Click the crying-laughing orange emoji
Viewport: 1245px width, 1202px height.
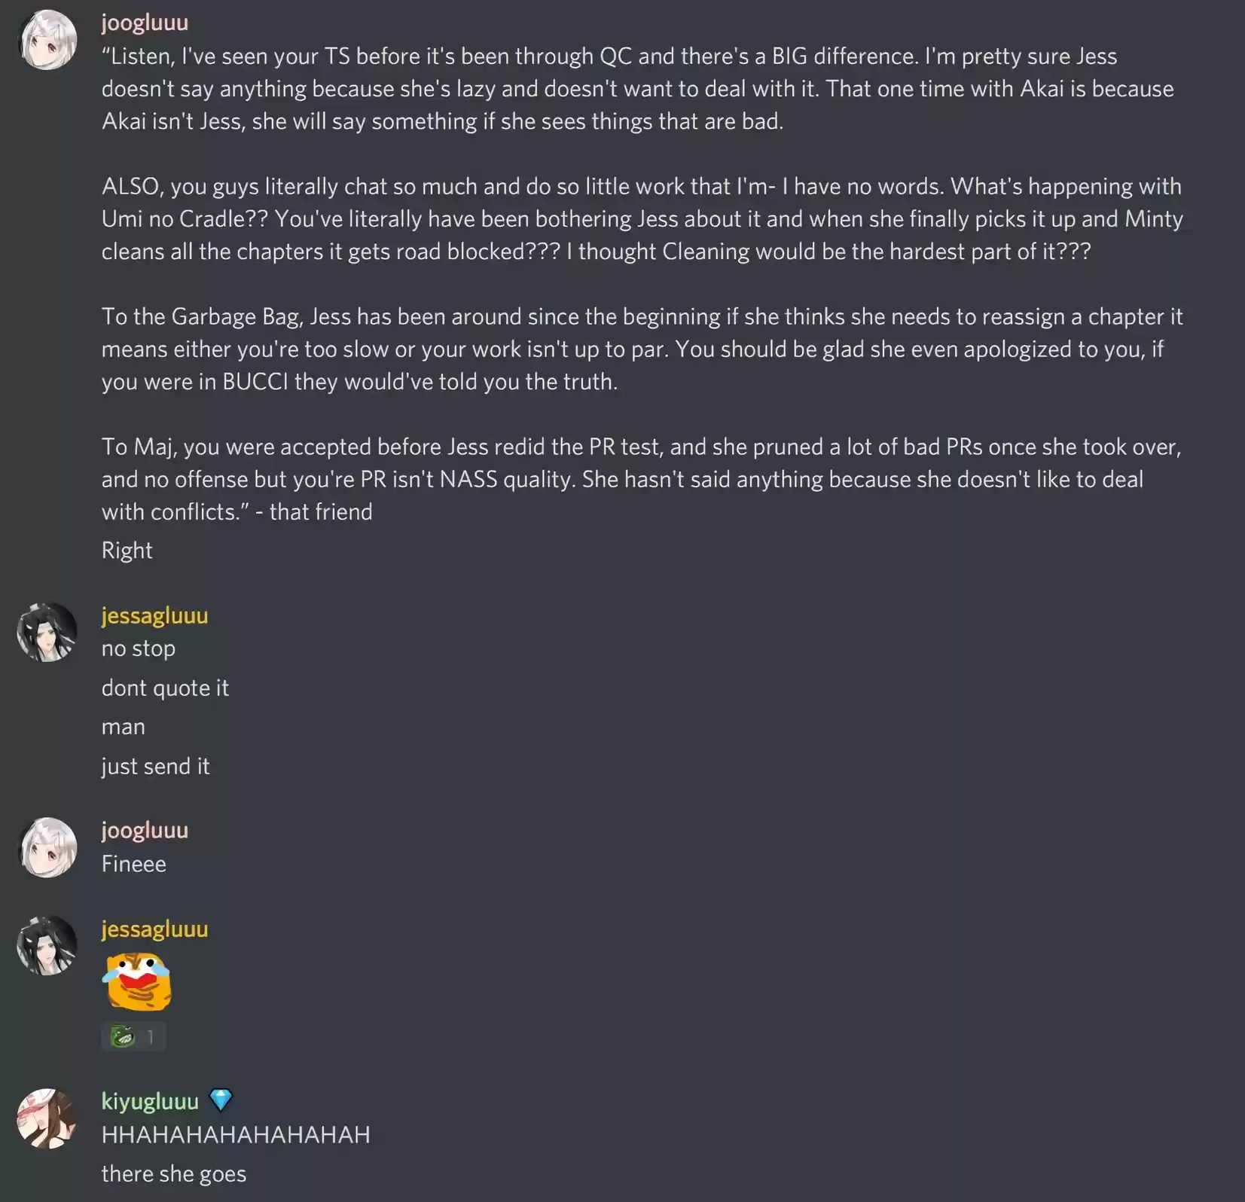[138, 981]
